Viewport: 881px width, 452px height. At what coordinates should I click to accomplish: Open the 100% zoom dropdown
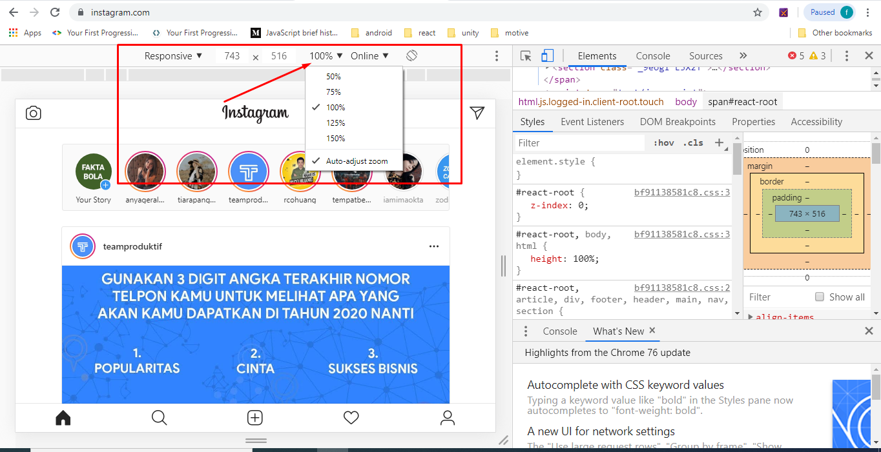(x=326, y=56)
